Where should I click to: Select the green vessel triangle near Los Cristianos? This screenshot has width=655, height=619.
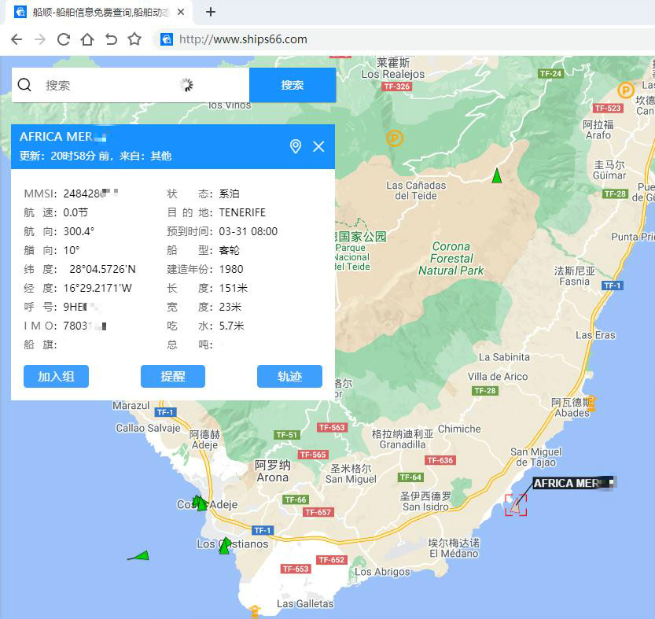point(225,544)
